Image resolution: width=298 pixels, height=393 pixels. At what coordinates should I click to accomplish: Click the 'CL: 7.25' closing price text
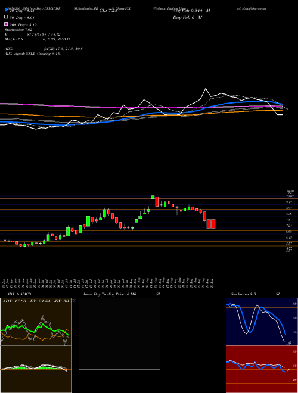108,11
